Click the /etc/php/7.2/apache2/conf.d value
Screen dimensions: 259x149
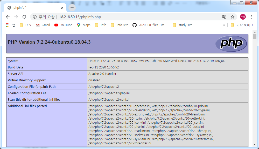tap(108, 99)
